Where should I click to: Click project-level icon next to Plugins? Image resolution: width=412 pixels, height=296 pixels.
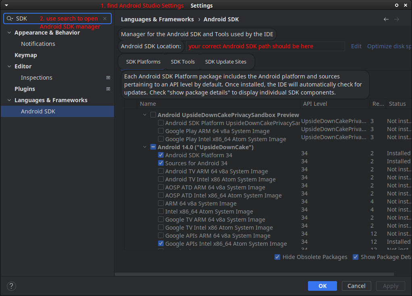pyautogui.click(x=108, y=89)
